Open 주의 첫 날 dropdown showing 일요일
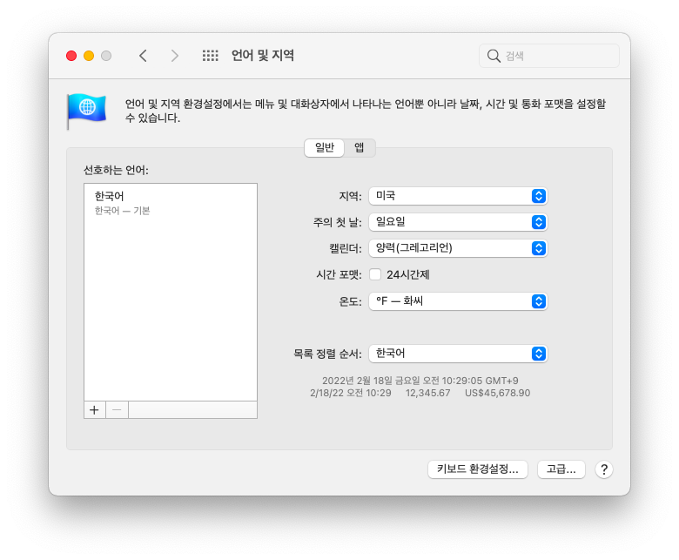This screenshot has height=560, width=679. coord(458,222)
